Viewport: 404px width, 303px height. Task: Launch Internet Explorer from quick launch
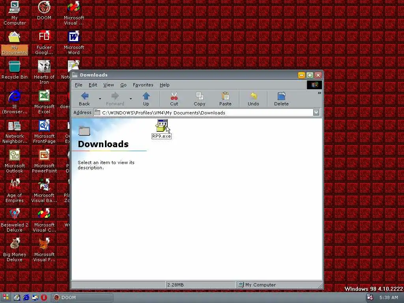(x=26, y=297)
